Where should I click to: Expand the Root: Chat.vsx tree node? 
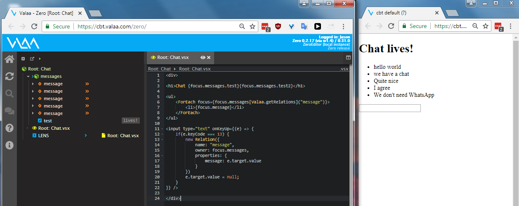[28, 128]
